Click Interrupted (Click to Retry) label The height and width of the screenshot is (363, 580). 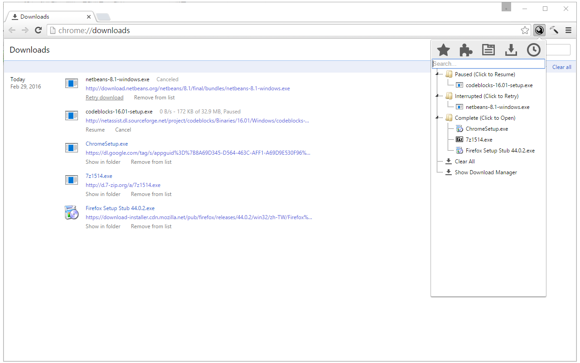click(x=487, y=96)
